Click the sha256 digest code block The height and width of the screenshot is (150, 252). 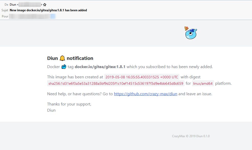tap(116, 83)
